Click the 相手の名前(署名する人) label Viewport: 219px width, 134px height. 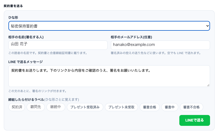pyautogui.click(x=26, y=37)
